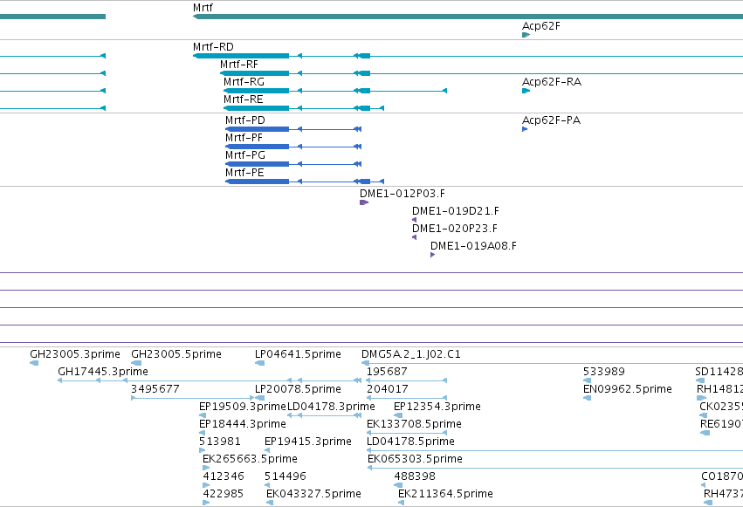
Task: Select the Mrtf-RF transcript label
Action: 239,65
